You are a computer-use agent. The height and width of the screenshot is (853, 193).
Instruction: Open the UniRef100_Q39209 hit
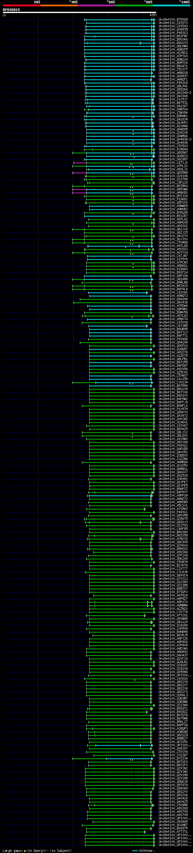pos(173,133)
